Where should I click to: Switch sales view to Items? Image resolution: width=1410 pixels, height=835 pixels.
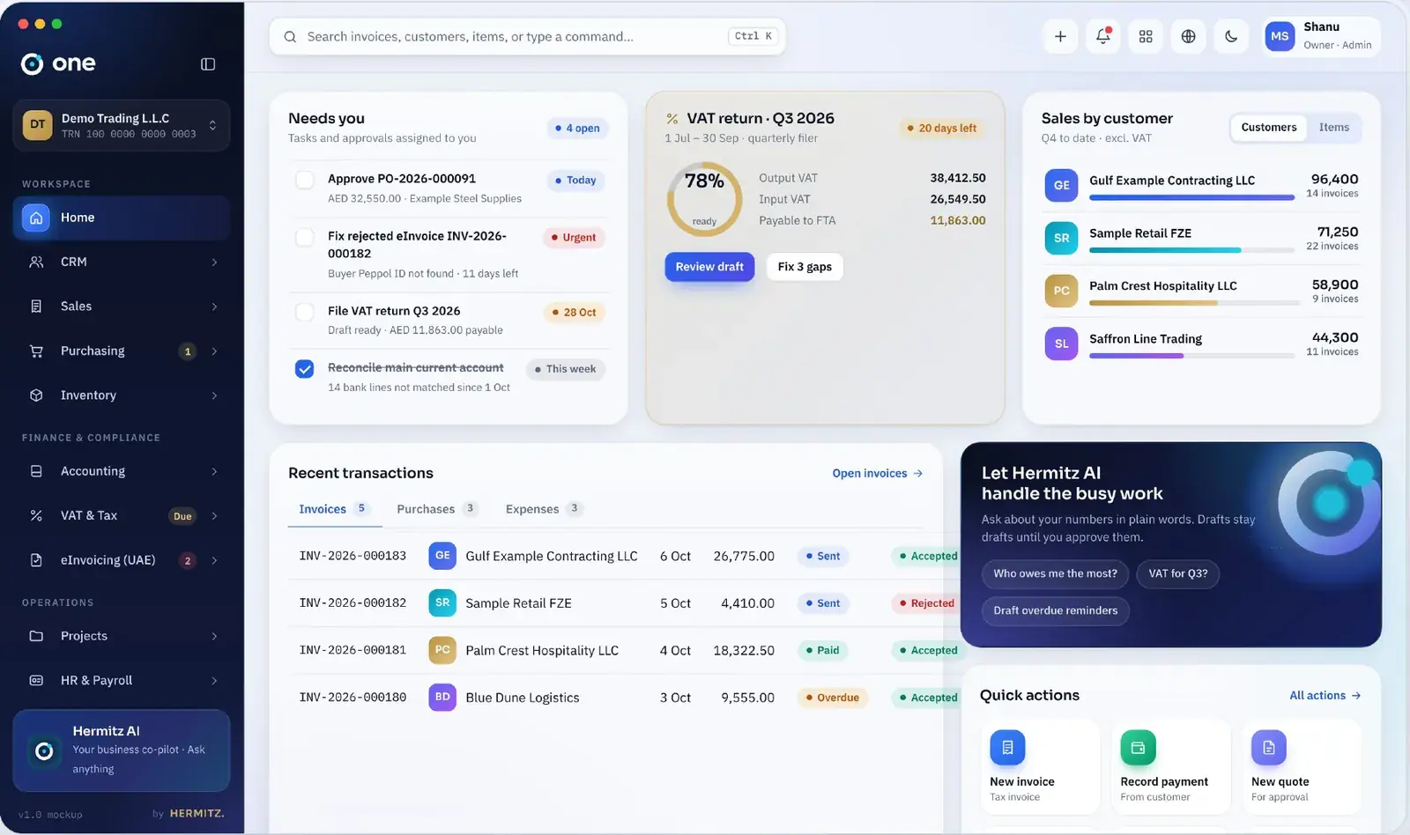click(x=1334, y=128)
